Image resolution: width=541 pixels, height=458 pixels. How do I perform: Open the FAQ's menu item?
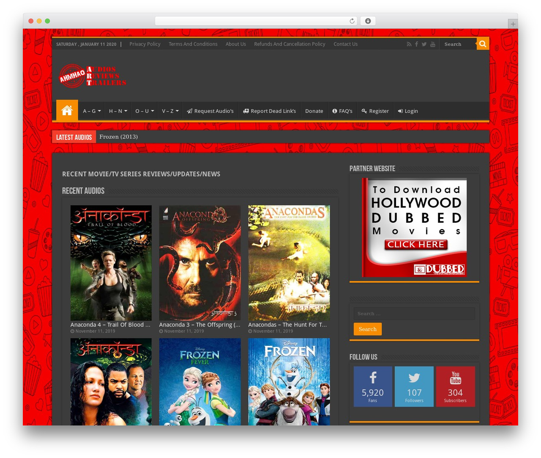342,111
